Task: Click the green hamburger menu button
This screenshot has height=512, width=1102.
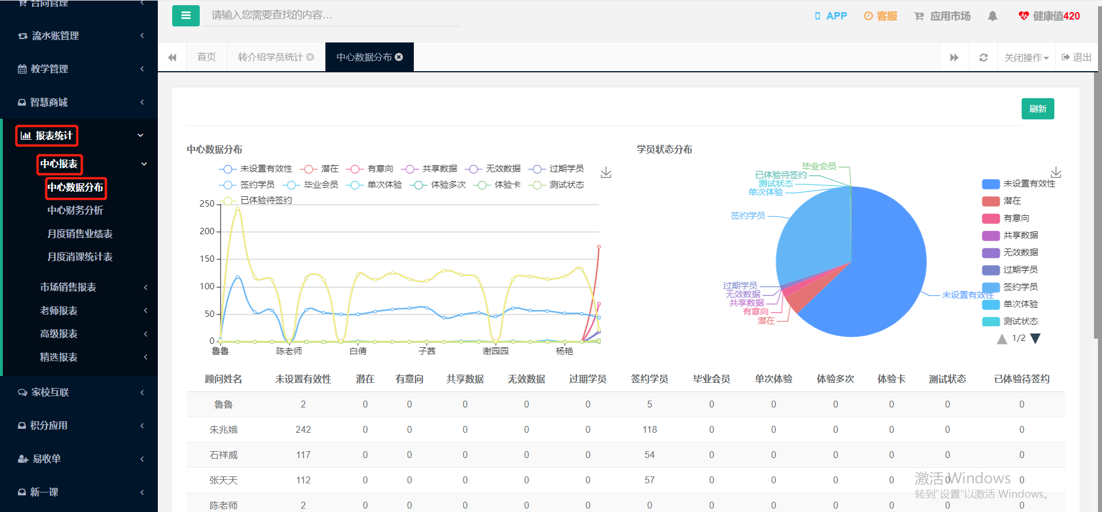Action: pyautogui.click(x=186, y=15)
